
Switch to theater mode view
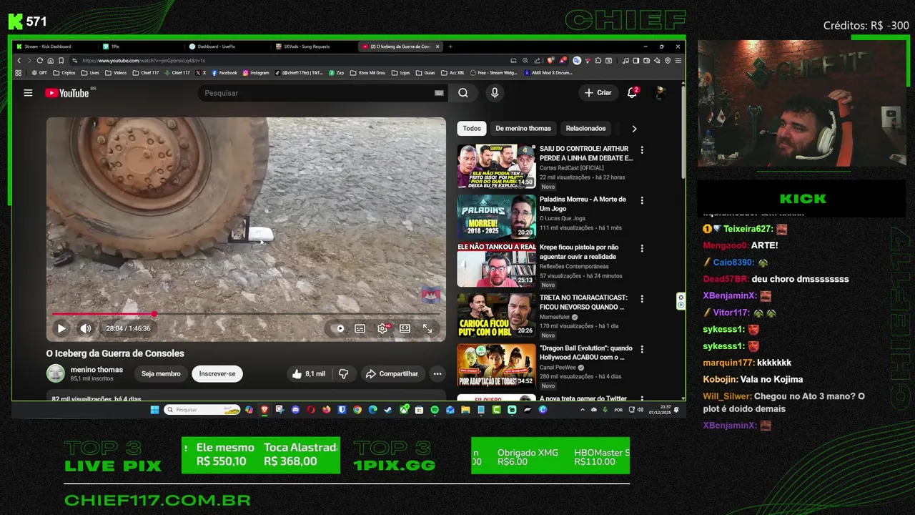405,328
